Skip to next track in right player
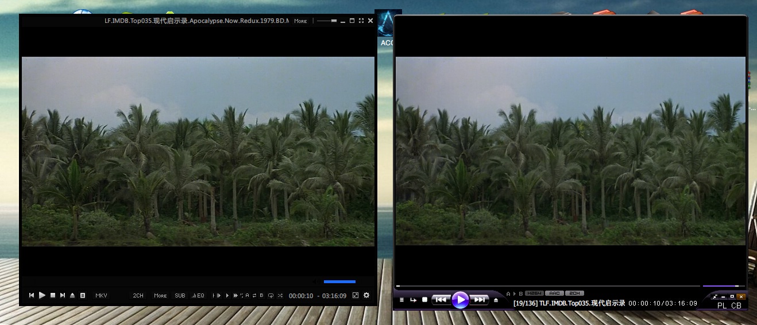The image size is (757, 325). pos(479,299)
